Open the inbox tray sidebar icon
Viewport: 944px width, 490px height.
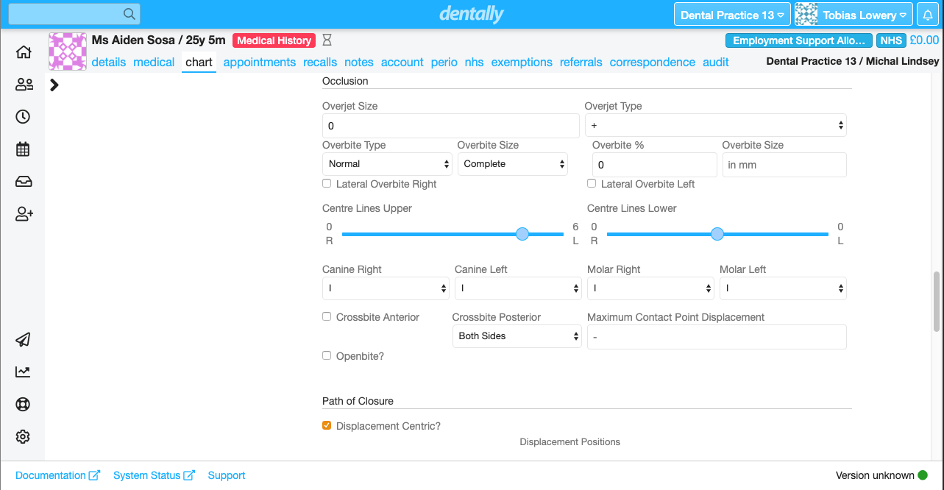click(24, 182)
